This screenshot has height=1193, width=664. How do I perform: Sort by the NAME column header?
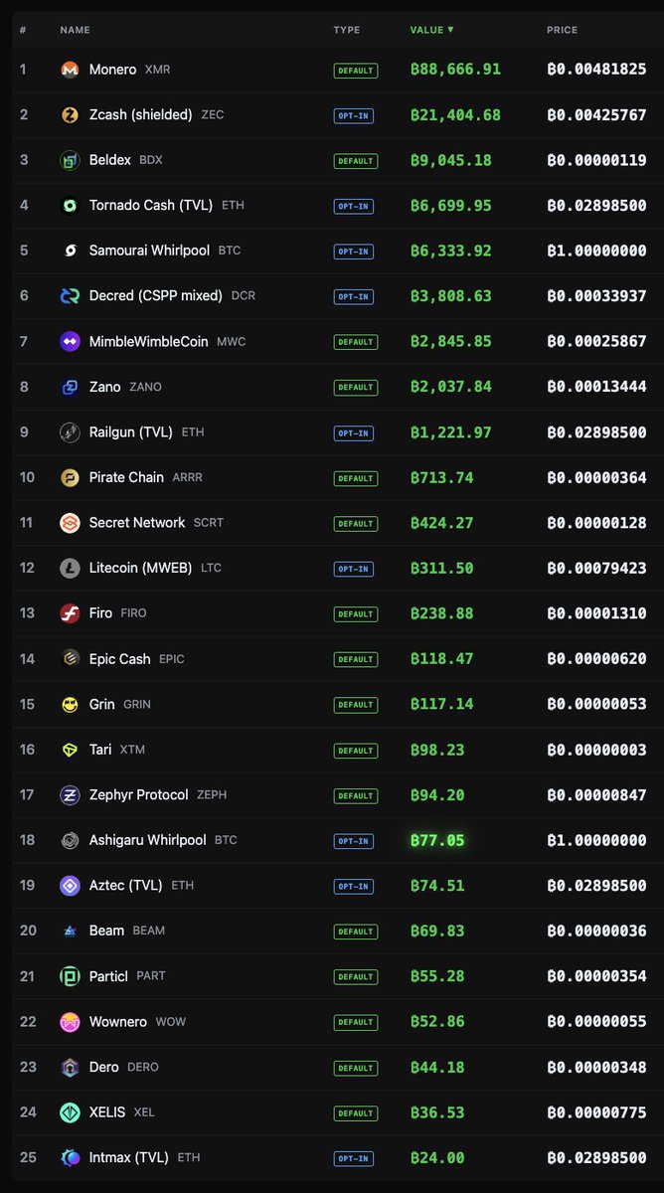click(x=75, y=30)
